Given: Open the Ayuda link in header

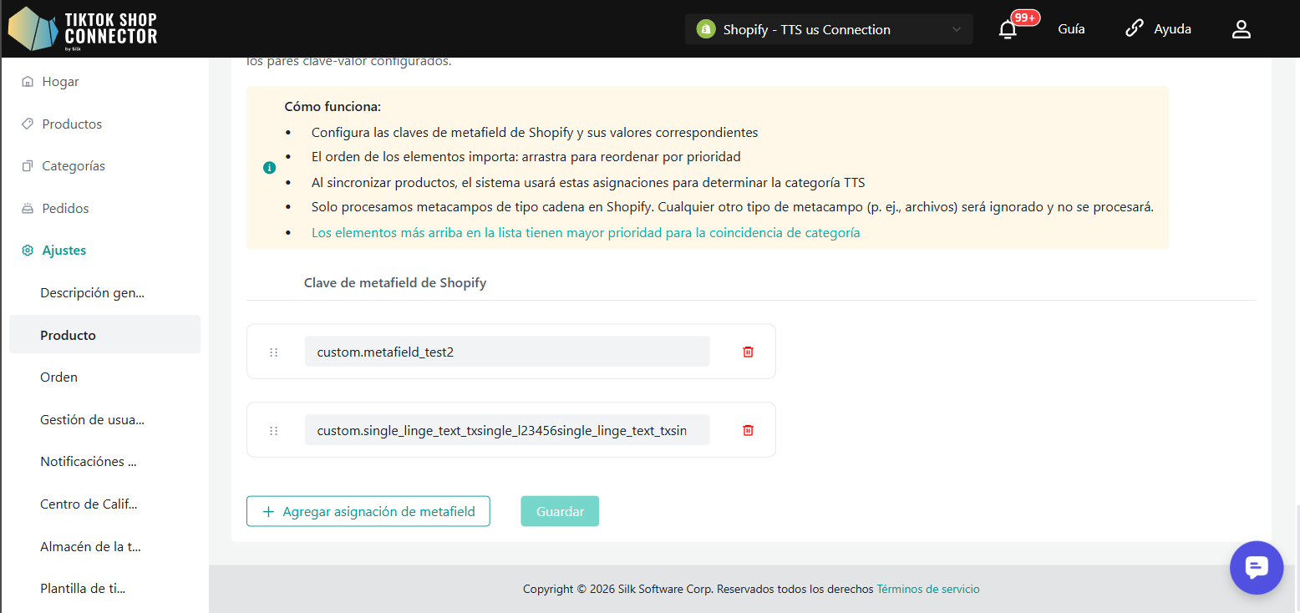Looking at the screenshot, I should click(x=1159, y=29).
